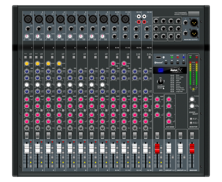Image resolution: width=222 pixels, height=182 pixels.
Task: Click channel 3 LINE input jack
Action: click(49, 29)
